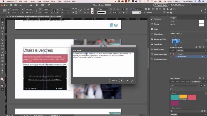Select the Direct Selection tool
Screen dimensions: 207x116
(x=2, y=22)
